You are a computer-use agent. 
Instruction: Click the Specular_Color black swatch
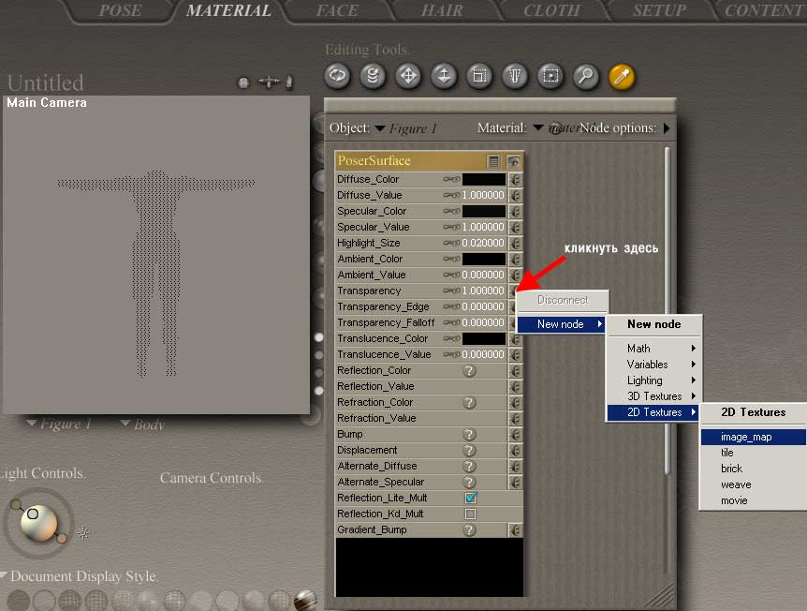click(x=484, y=212)
